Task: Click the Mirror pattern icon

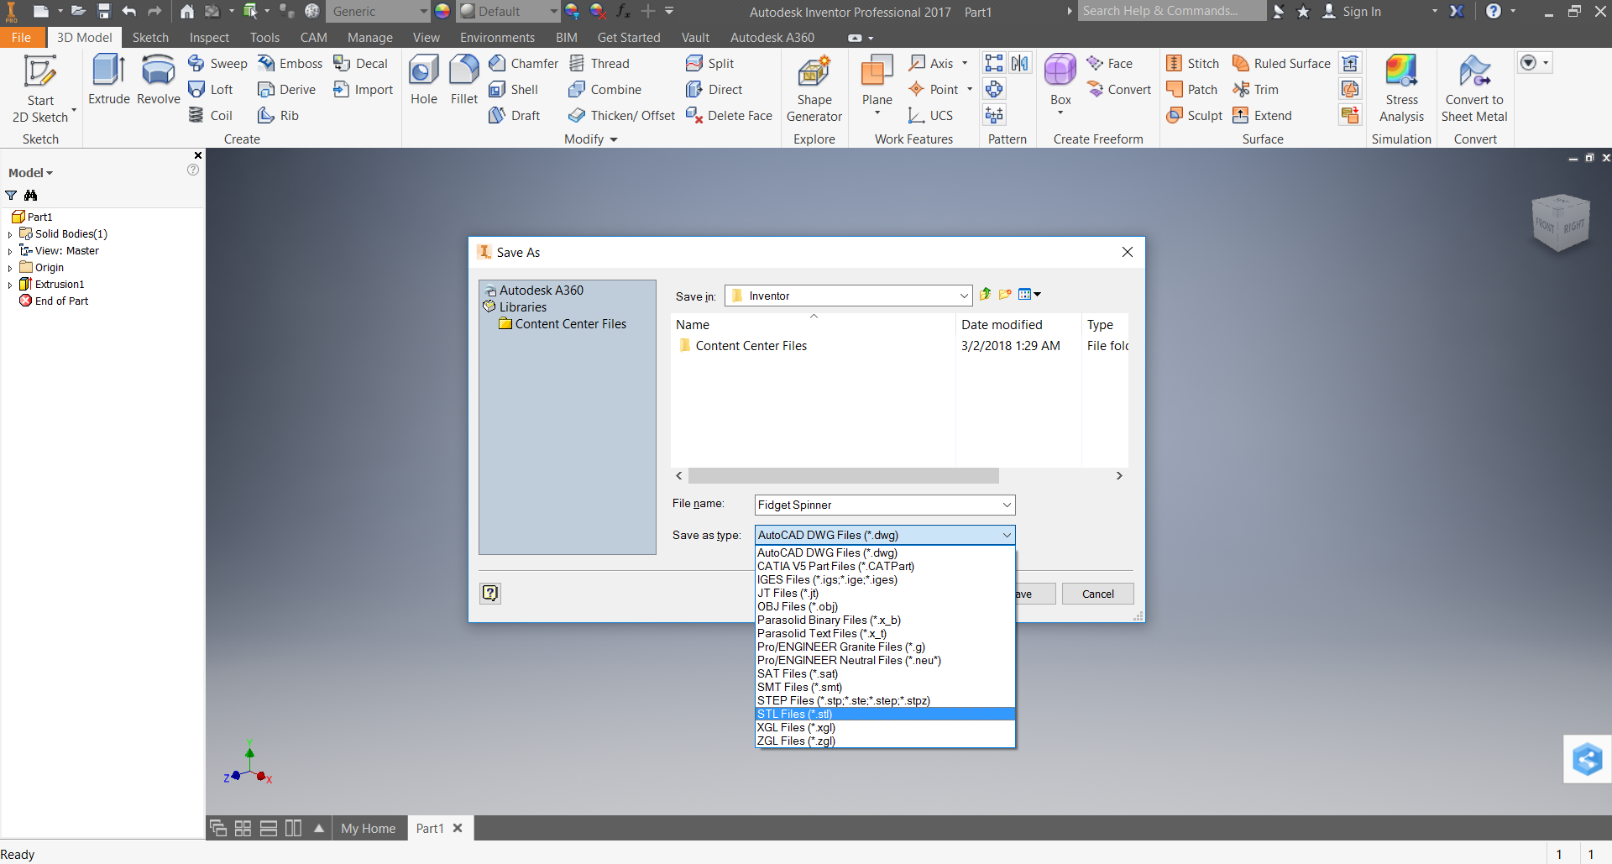Action: tap(1020, 64)
